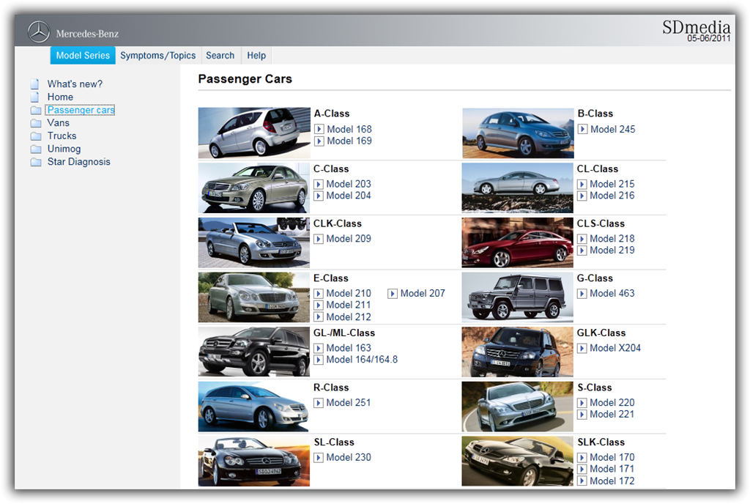Click the Unimog folder icon
The width and height of the screenshot is (750, 504).
click(x=36, y=149)
